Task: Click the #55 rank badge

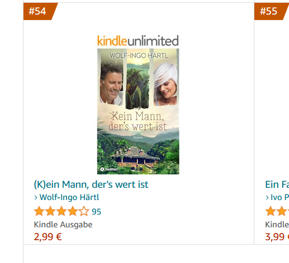Action: pyautogui.click(x=272, y=11)
